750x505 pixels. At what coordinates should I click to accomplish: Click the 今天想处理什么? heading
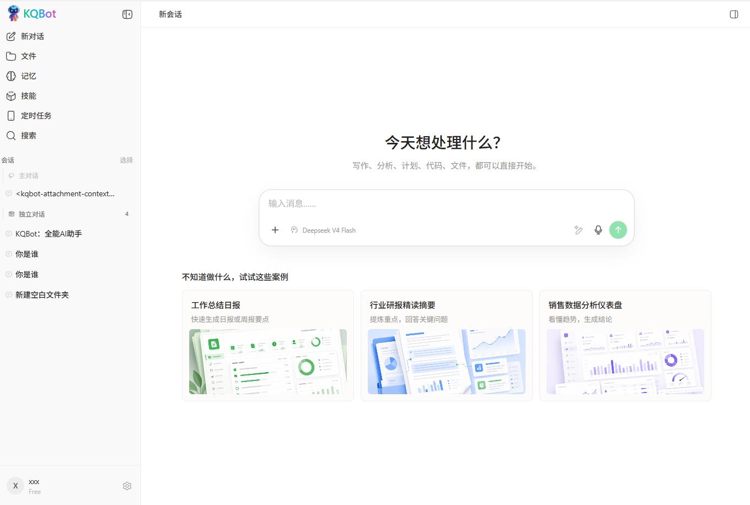(x=443, y=143)
